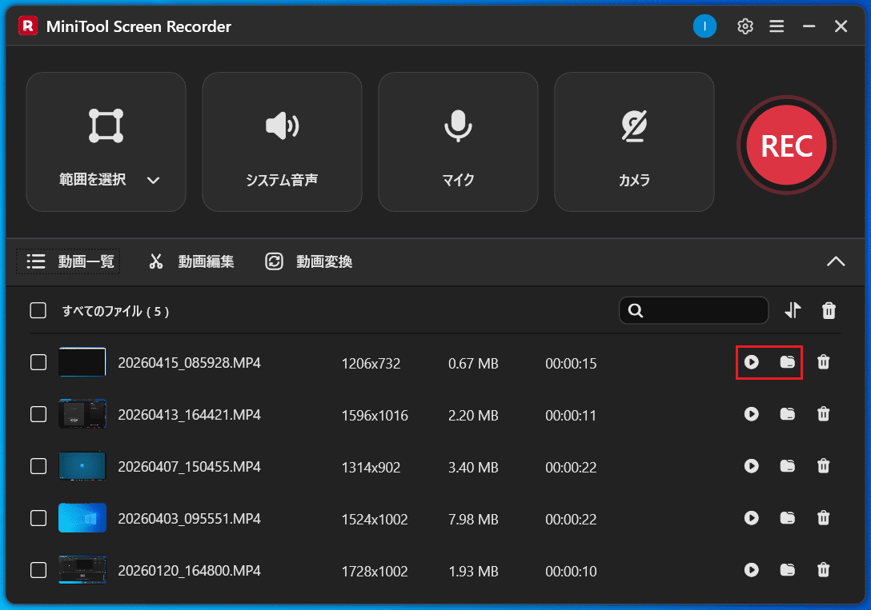Click the sort order icon
Image resolution: width=871 pixels, height=610 pixels.
[793, 310]
